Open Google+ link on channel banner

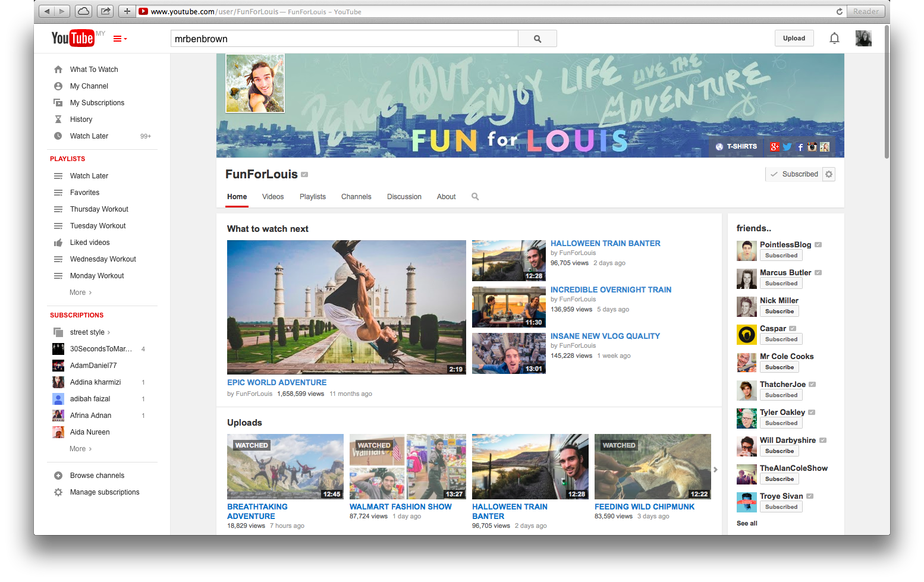coord(775,147)
